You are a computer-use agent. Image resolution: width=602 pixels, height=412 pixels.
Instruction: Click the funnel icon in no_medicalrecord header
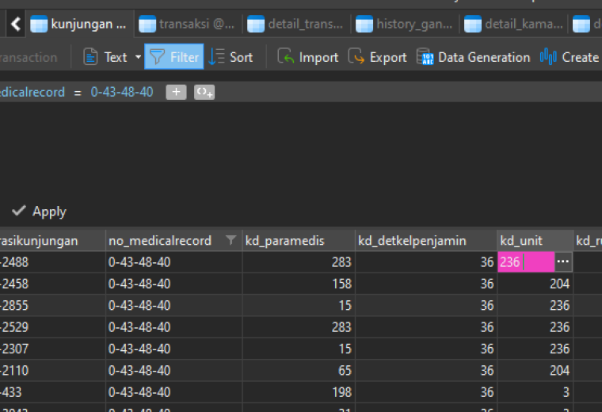point(231,240)
